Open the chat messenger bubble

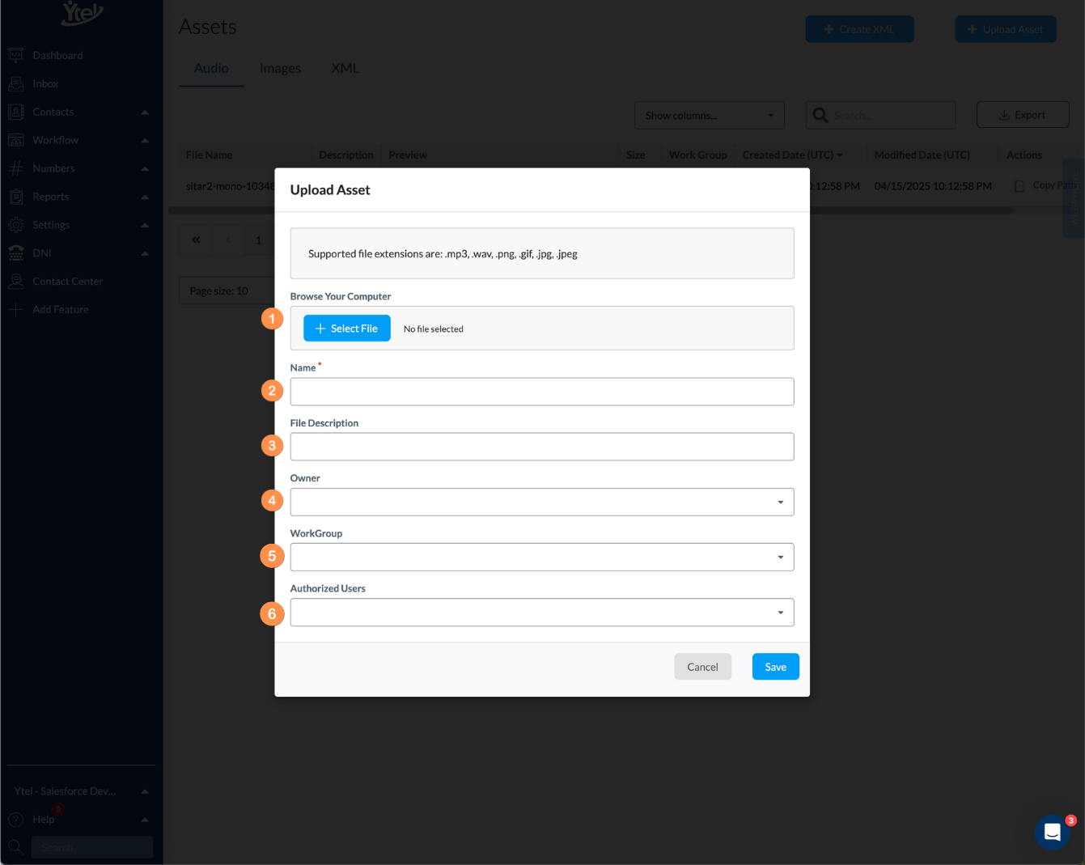(x=1052, y=832)
